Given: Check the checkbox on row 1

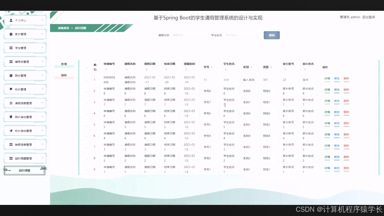Looking at the screenshot, I should (87, 79).
